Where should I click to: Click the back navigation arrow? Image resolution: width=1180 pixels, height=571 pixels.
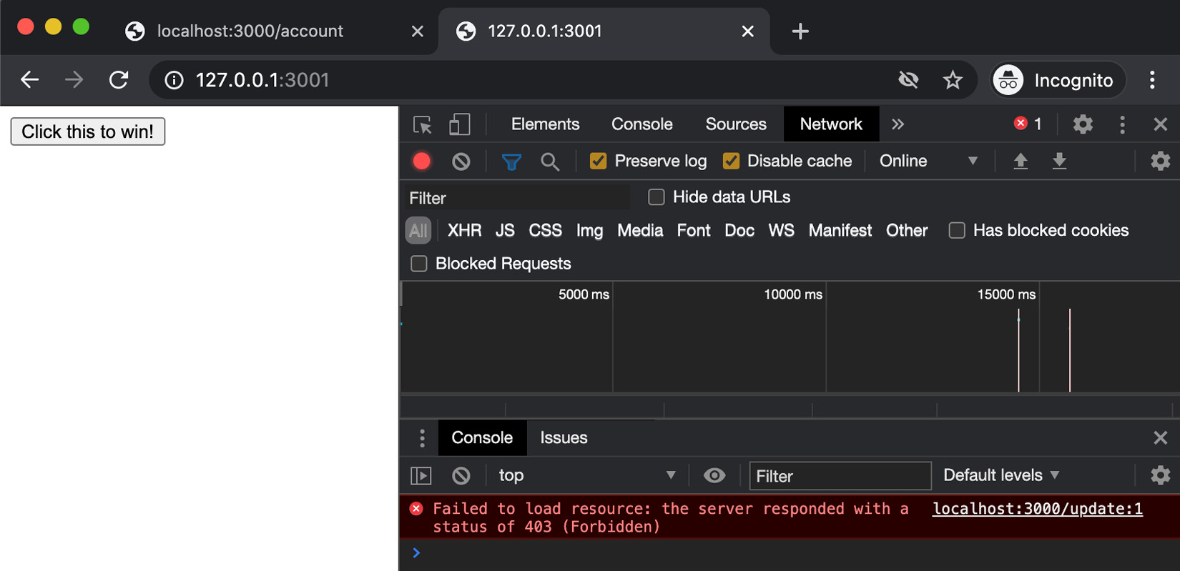[x=29, y=79]
